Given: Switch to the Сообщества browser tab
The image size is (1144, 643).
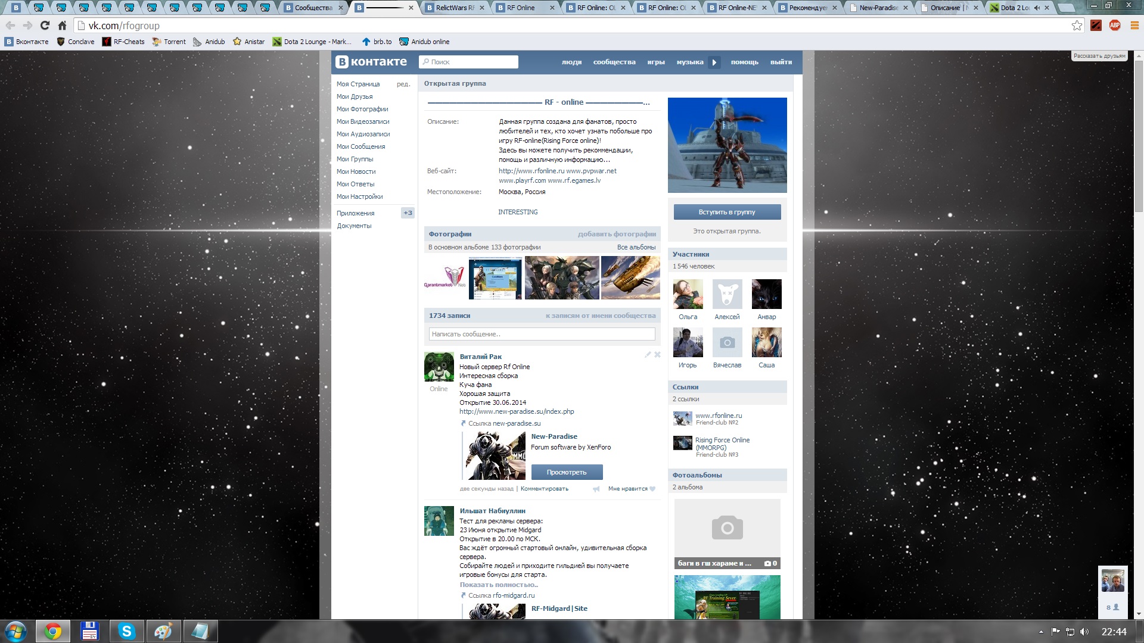Looking at the screenshot, I should (314, 8).
